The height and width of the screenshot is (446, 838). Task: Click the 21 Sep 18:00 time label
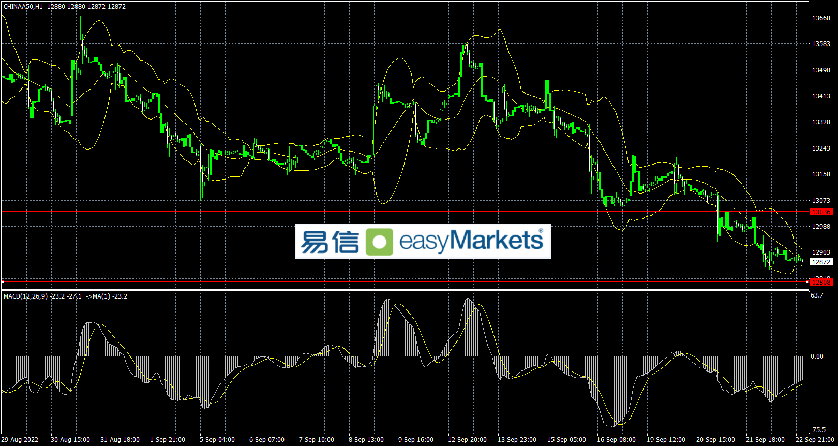[x=765, y=440]
